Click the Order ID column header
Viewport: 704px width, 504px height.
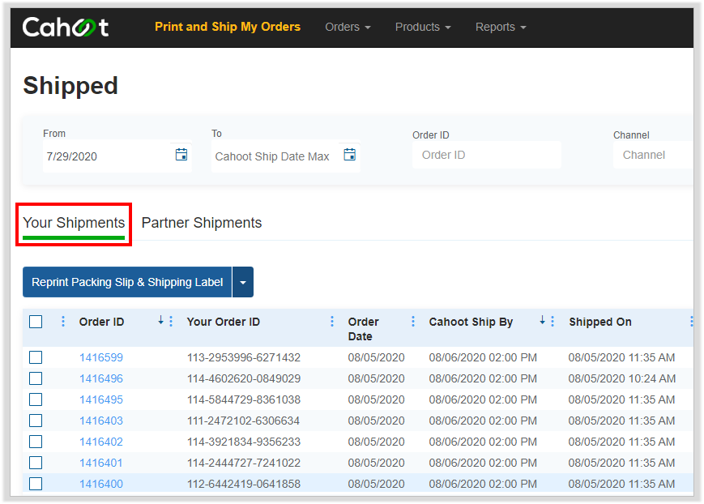tap(101, 322)
